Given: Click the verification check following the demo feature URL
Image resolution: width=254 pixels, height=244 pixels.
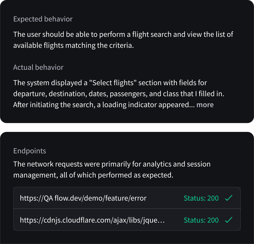Looking at the screenshot, I should (228, 198).
